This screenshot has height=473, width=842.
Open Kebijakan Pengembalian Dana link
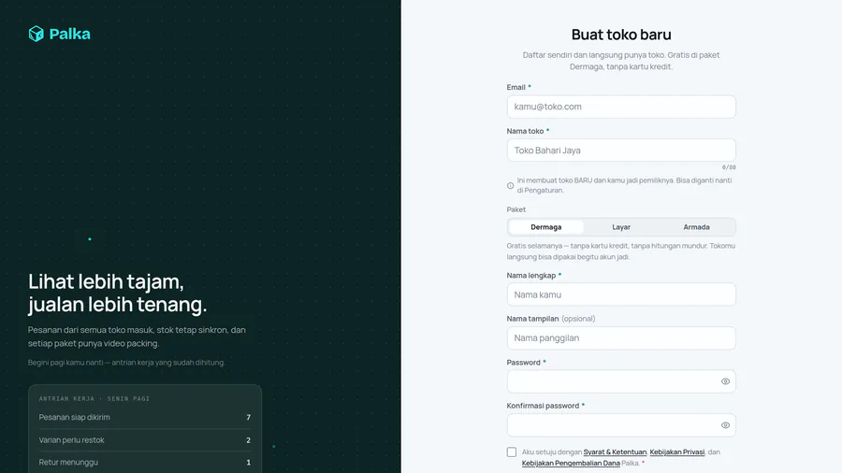(571, 463)
